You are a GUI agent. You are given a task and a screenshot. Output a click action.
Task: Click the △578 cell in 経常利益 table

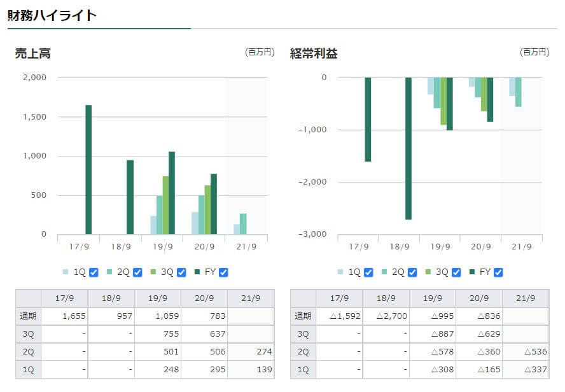point(433,352)
